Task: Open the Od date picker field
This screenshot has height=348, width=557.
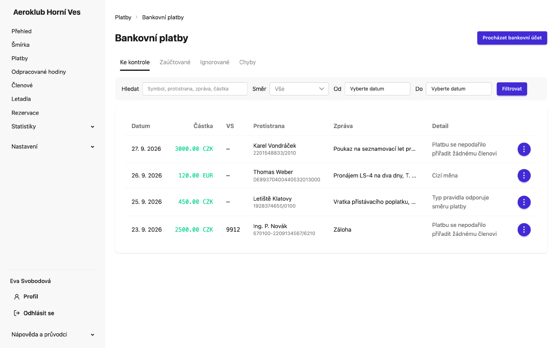Action: 377,89
